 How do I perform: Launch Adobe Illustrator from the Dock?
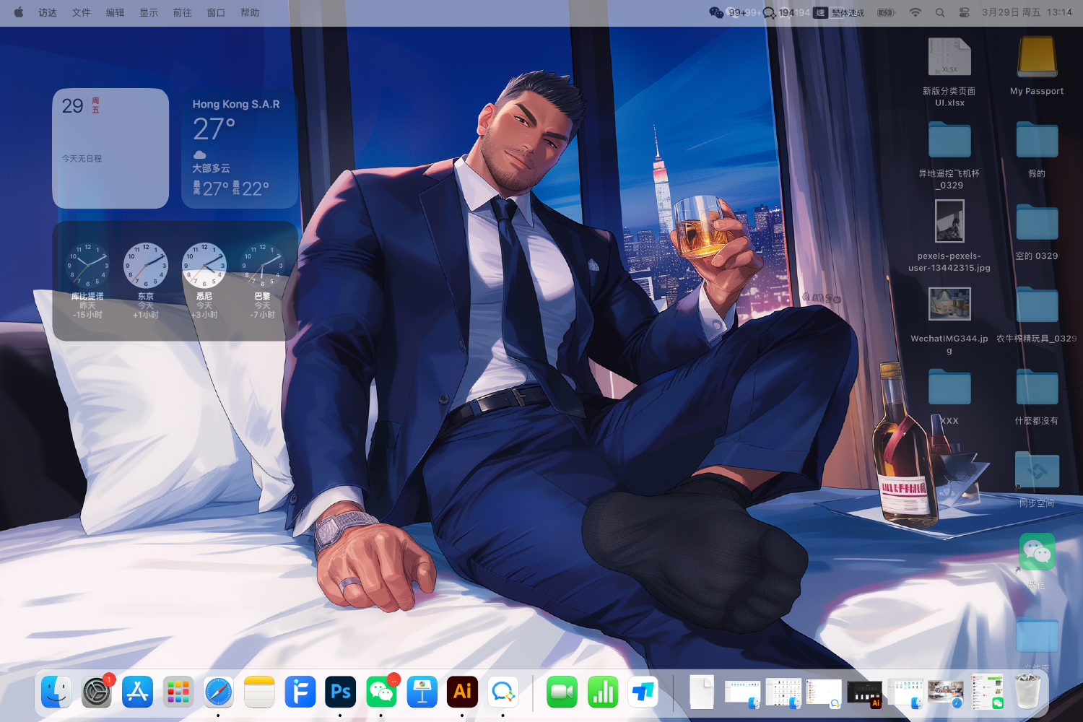click(462, 692)
